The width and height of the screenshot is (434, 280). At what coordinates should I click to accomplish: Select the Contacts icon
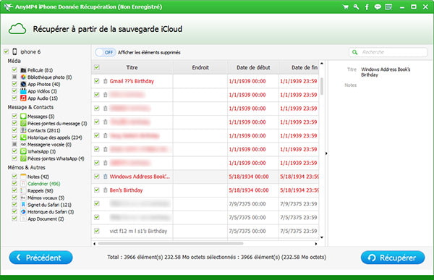[x=23, y=130]
